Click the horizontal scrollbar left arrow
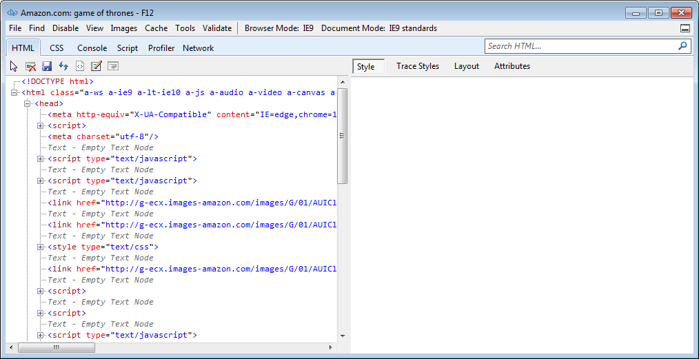Viewport: 699px width, 359px height. click(12, 347)
